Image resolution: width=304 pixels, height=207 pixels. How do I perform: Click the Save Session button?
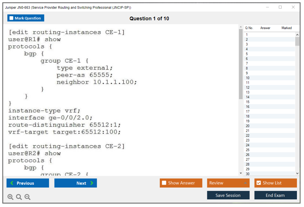(x=228, y=195)
